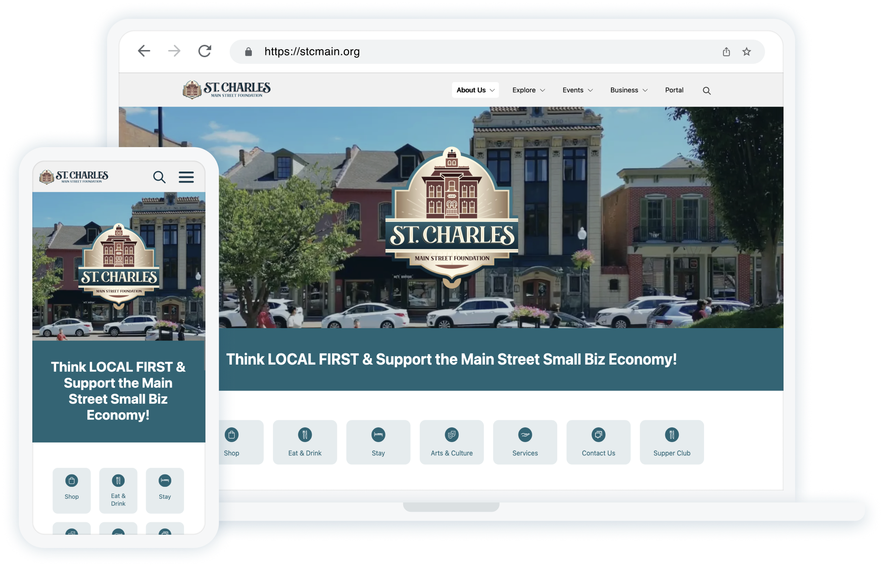Click the Contact Us label
Viewport: 884px width, 567px height.
[x=599, y=453]
